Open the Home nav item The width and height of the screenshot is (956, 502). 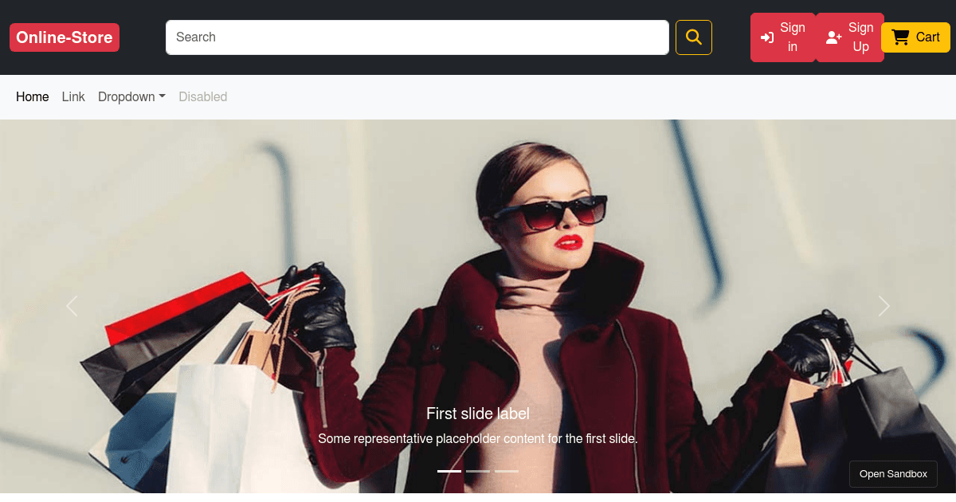(33, 96)
